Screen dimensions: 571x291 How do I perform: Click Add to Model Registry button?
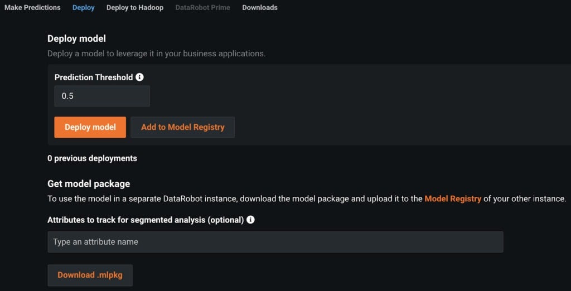(x=183, y=127)
